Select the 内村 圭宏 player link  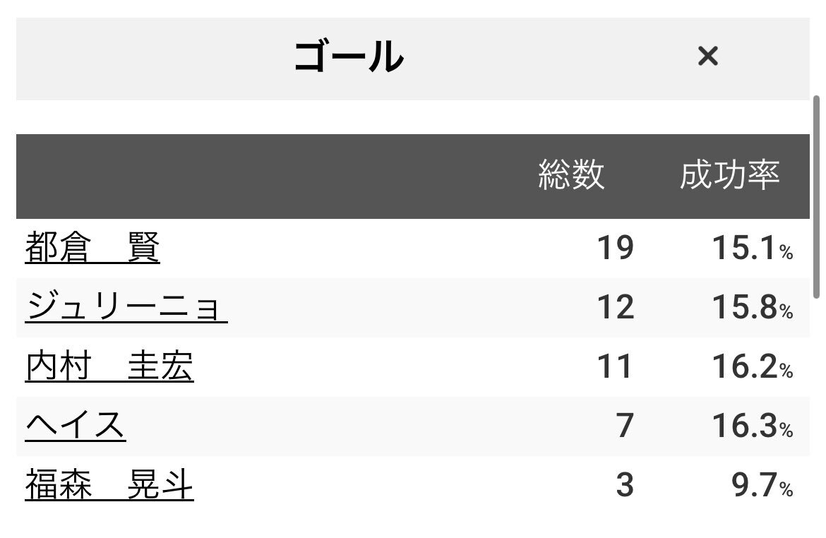(x=109, y=367)
